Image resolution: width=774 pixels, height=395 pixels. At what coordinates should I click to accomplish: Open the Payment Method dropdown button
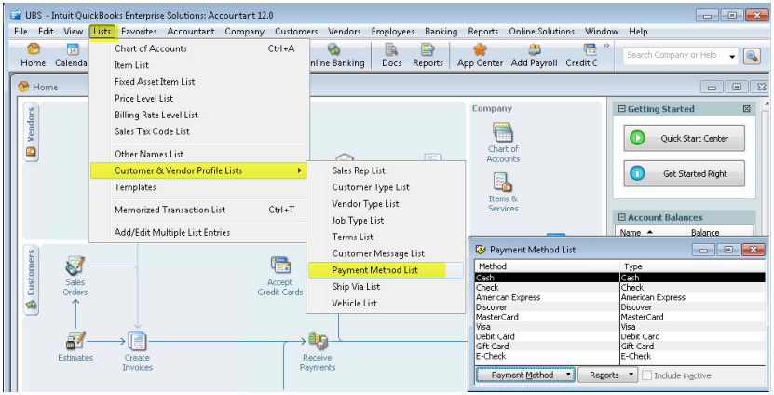click(x=525, y=375)
